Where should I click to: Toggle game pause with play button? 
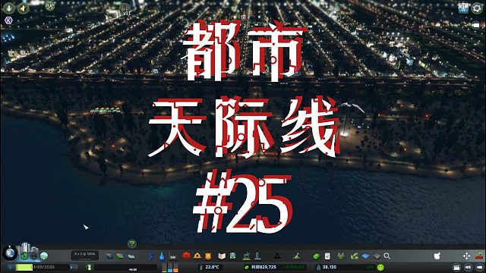(x=11, y=267)
